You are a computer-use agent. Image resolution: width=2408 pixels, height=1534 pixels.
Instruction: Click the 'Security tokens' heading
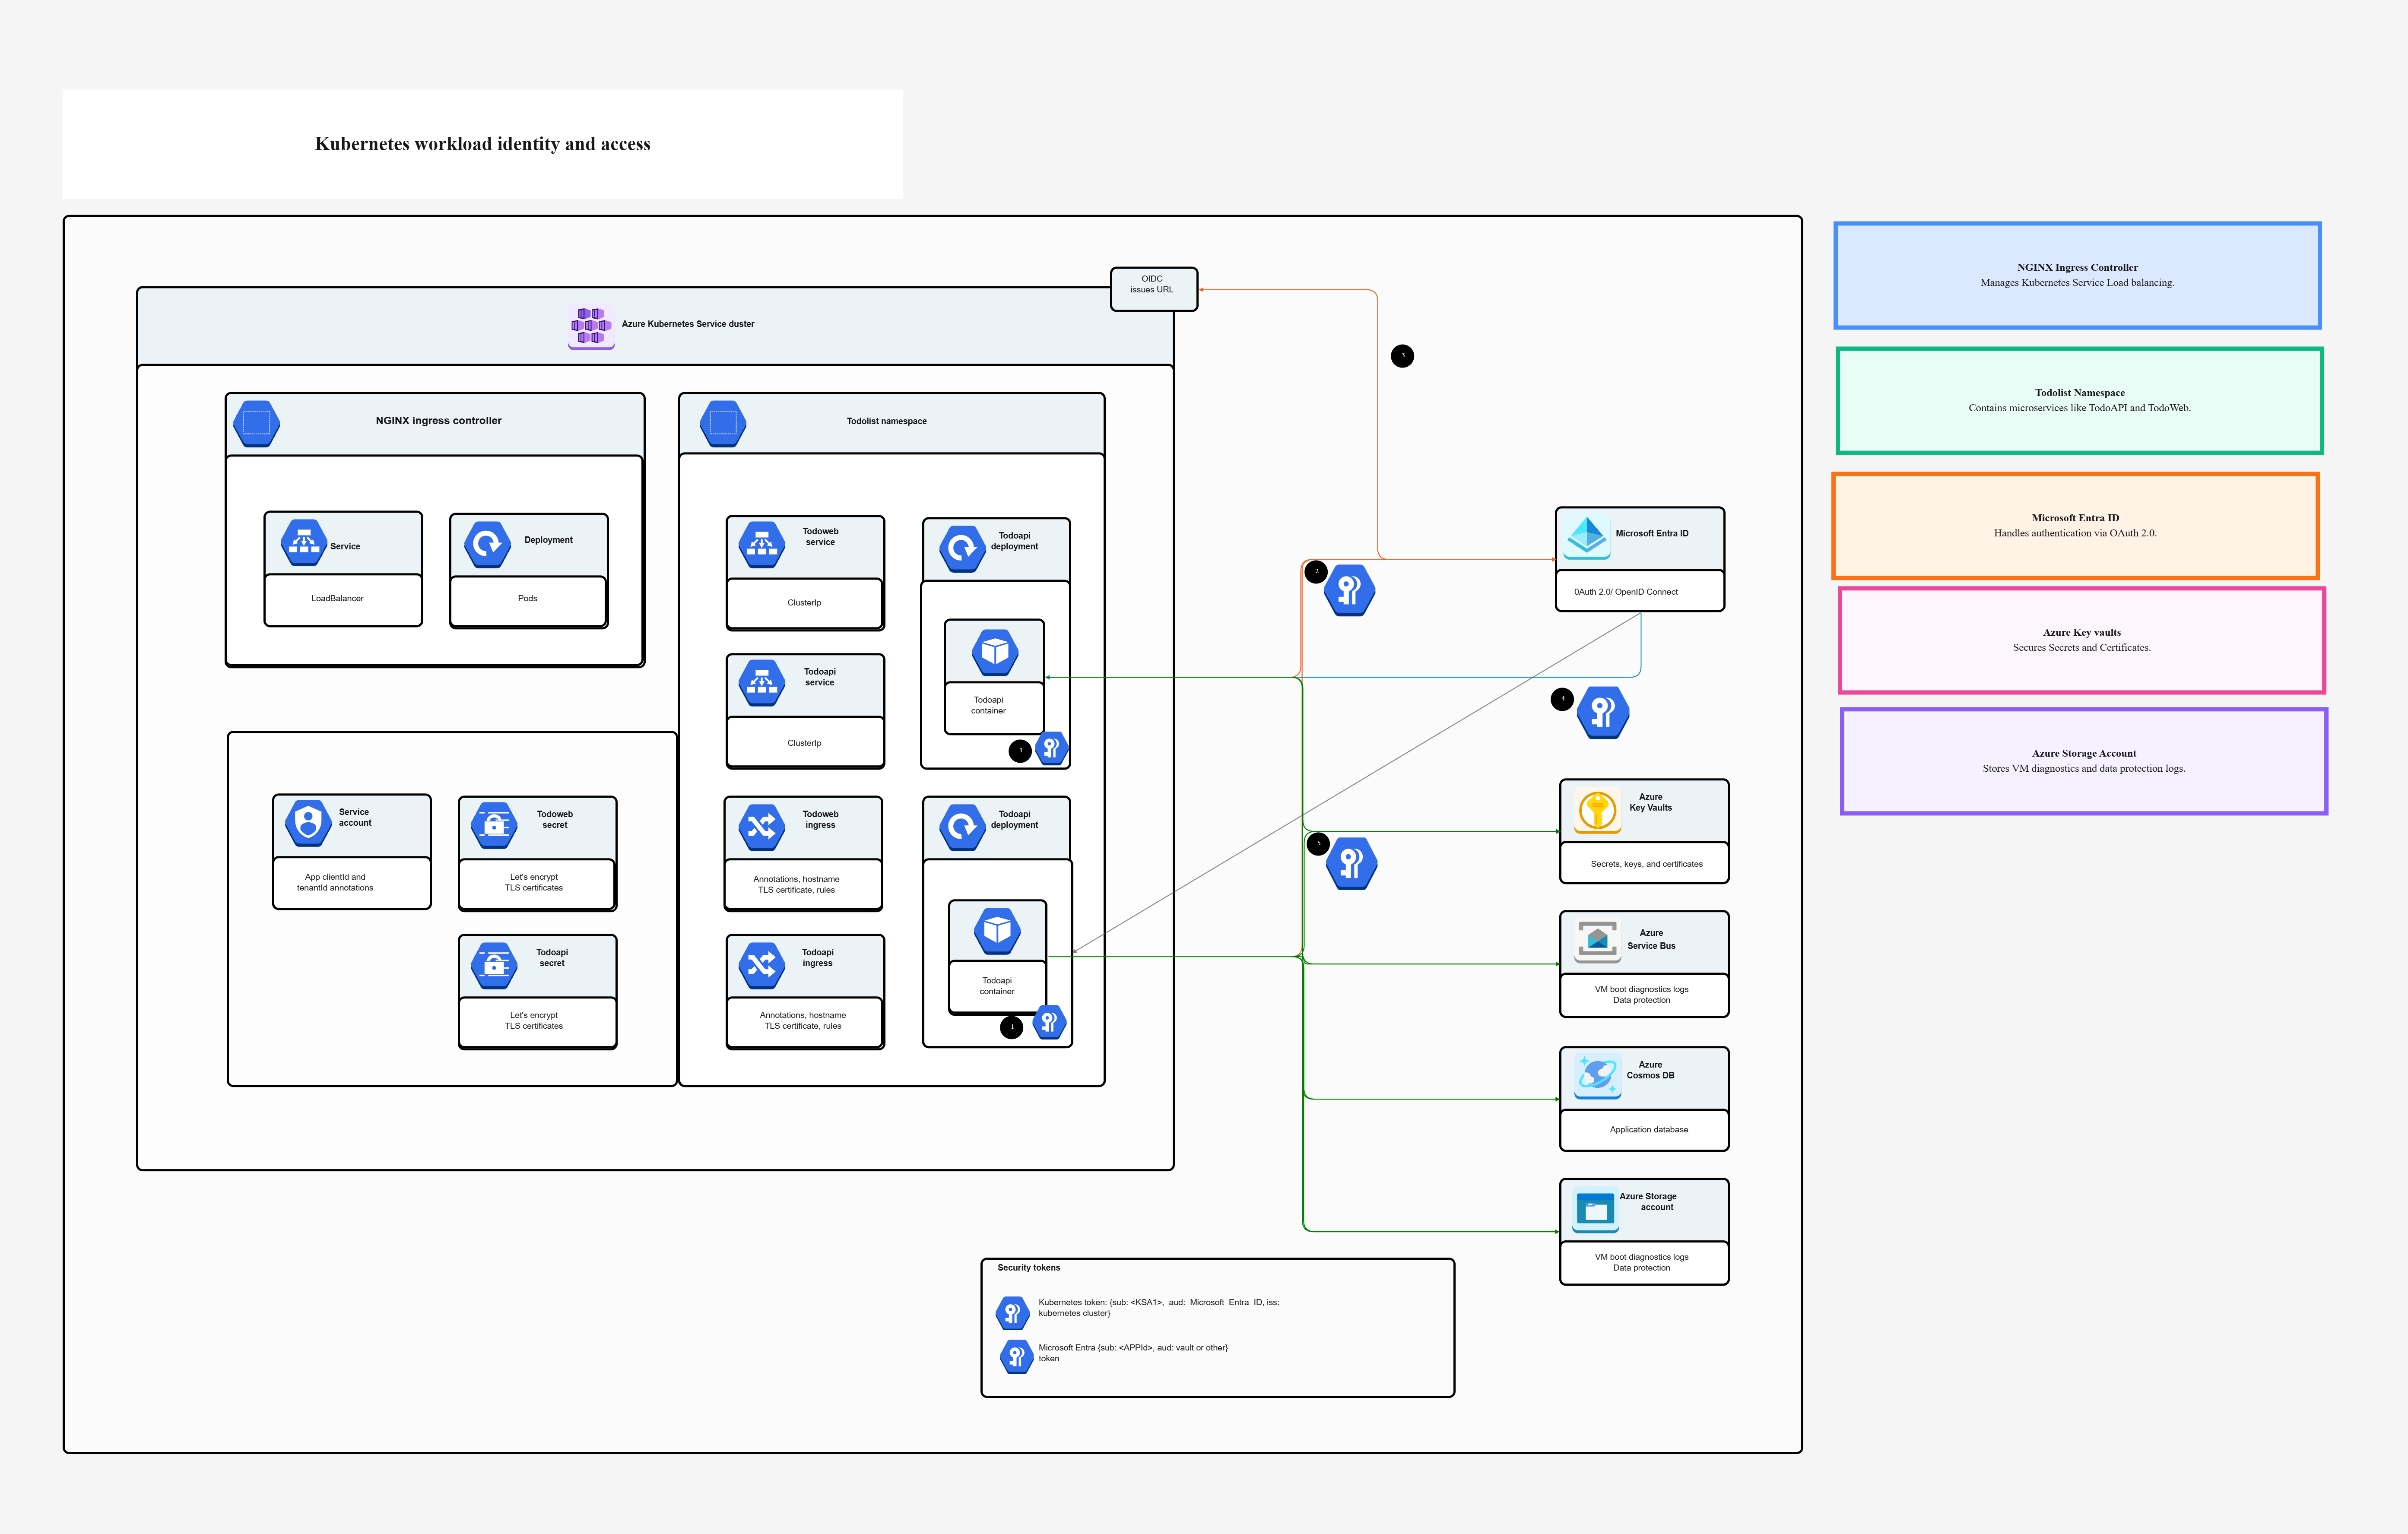pyautogui.click(x=1029, y=1268)
